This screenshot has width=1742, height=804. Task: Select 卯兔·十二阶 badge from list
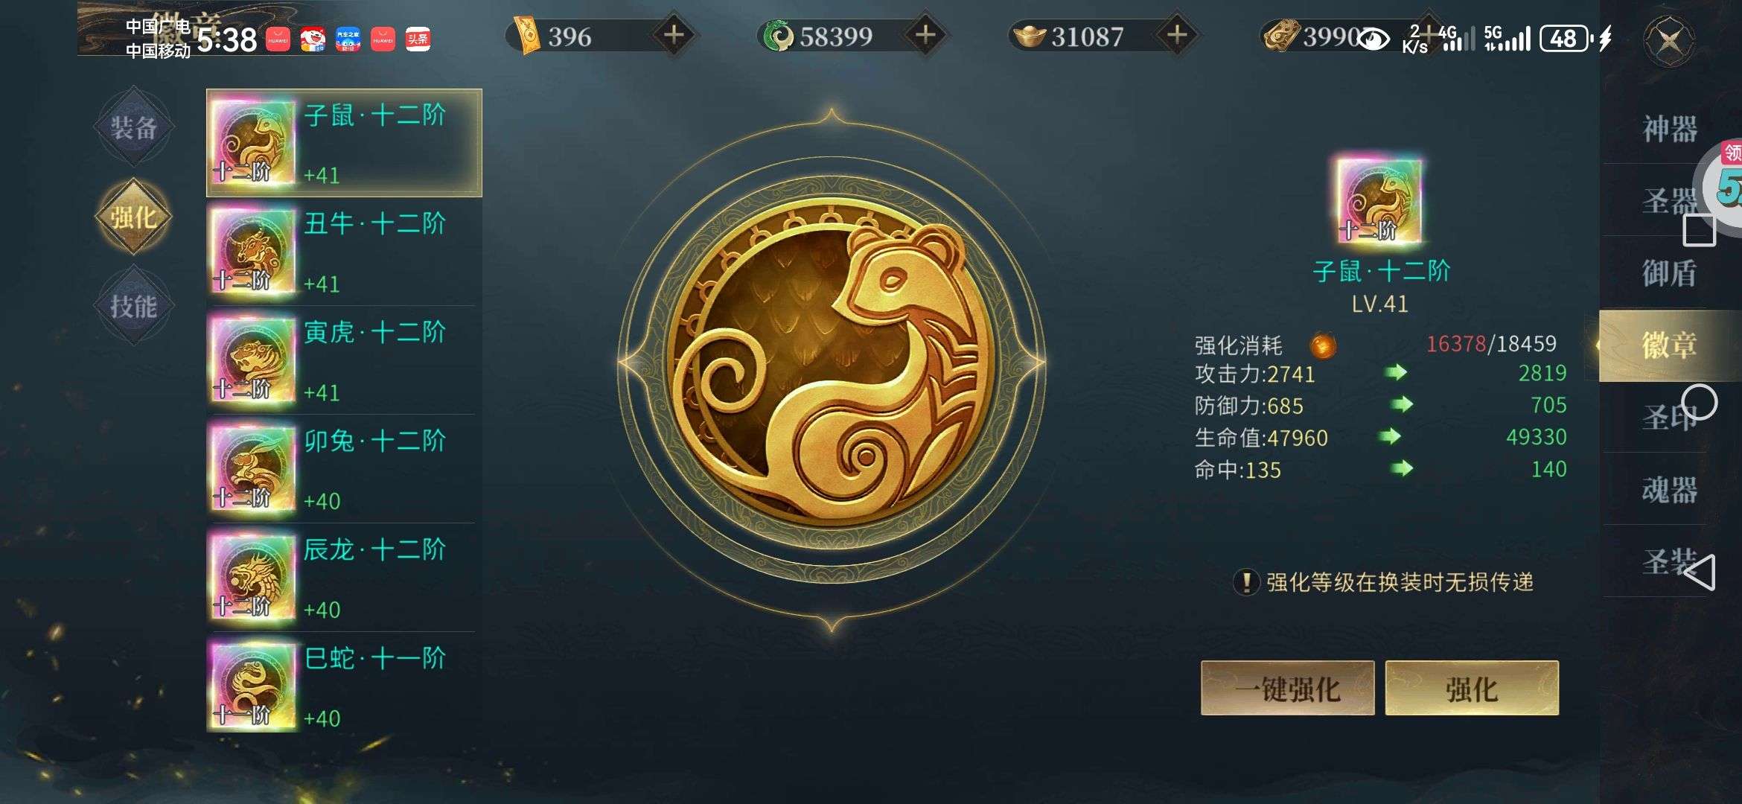coord(343,469)
